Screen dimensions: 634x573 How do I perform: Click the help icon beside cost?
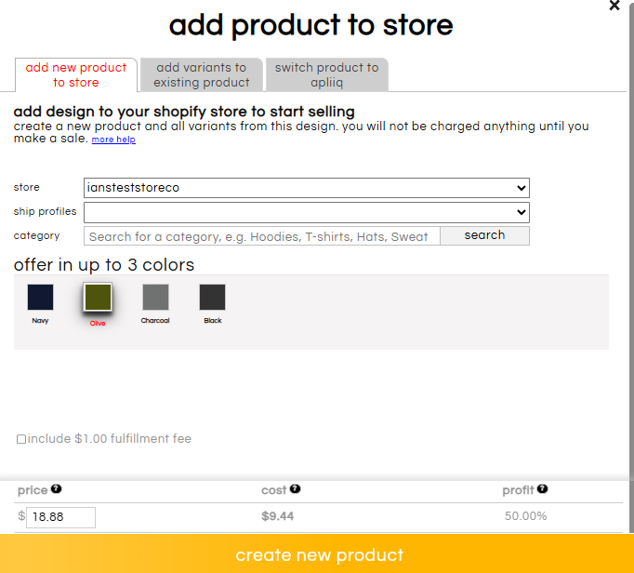pos(296,489)
